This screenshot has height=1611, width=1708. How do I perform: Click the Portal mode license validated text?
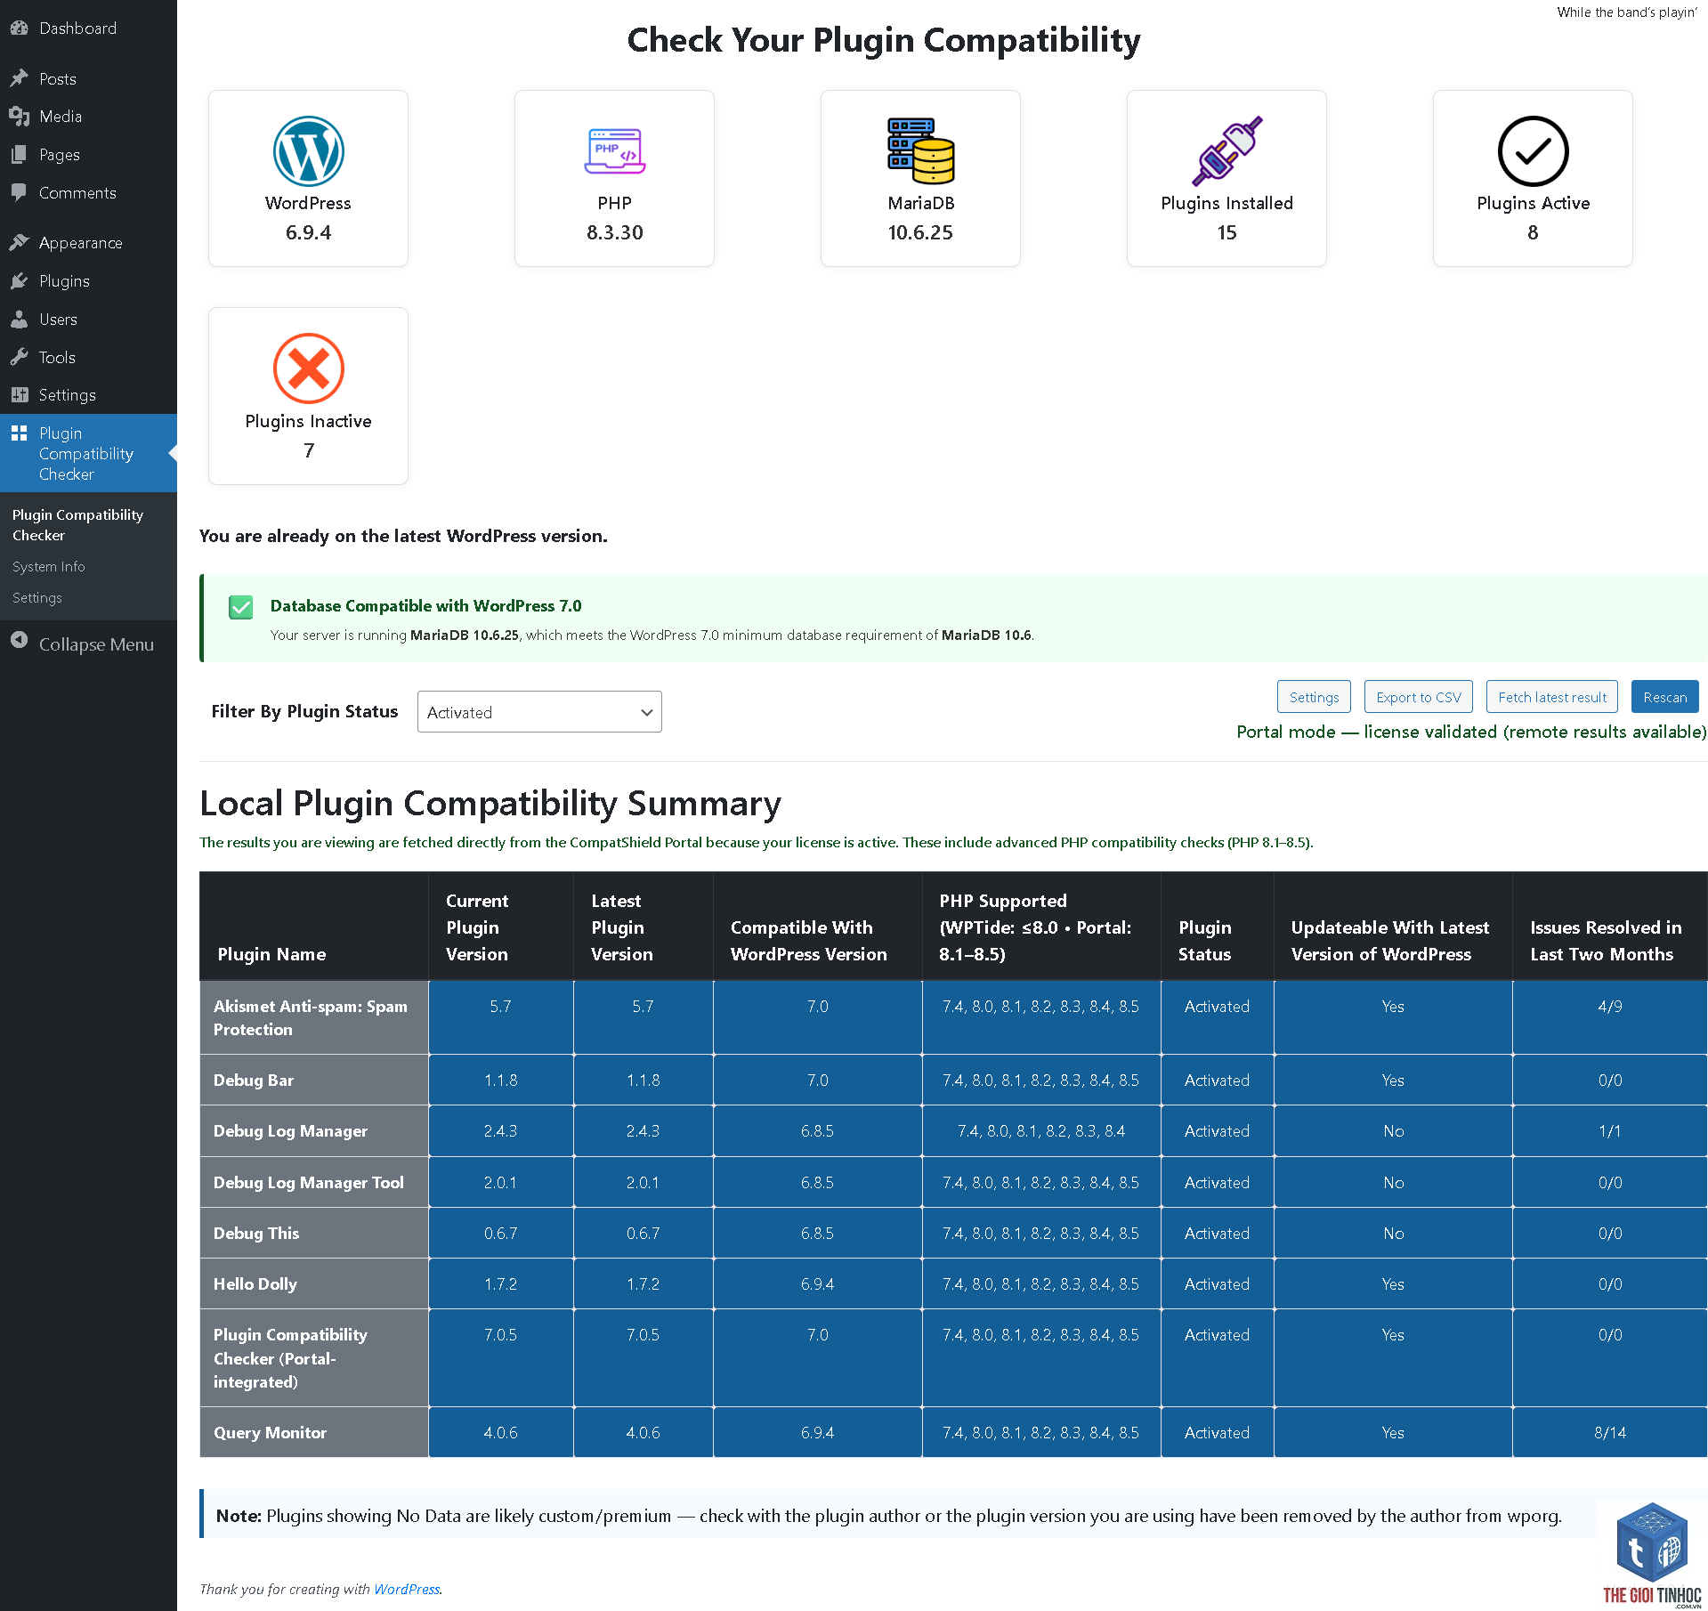click(1472, 732)
